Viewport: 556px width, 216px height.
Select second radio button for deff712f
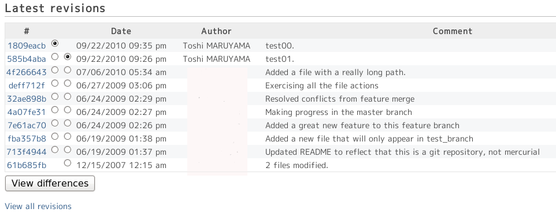(x=68, y=83)
